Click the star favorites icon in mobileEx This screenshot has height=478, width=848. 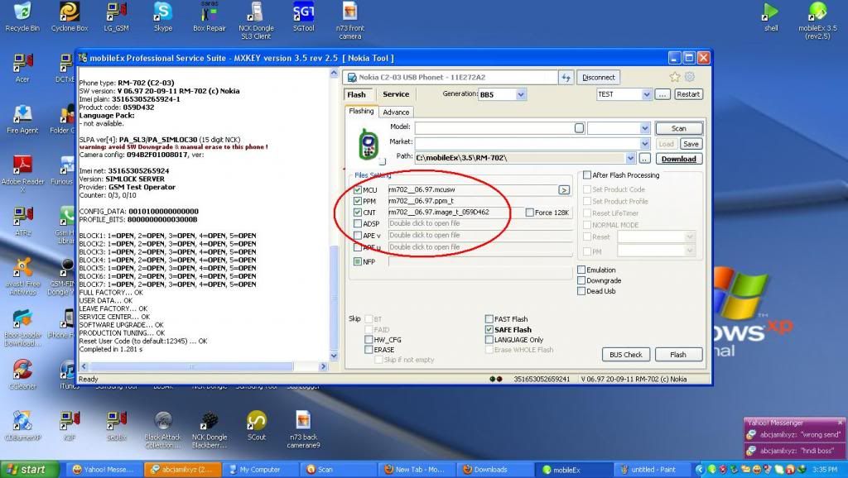[674, 77]
